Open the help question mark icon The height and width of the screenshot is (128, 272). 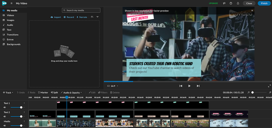[231, 3]
